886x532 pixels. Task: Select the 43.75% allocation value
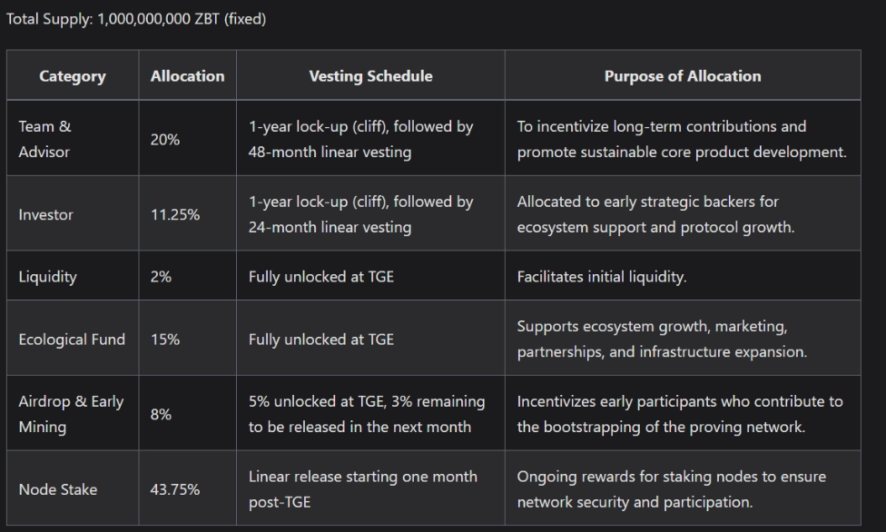tap(175, 489)
